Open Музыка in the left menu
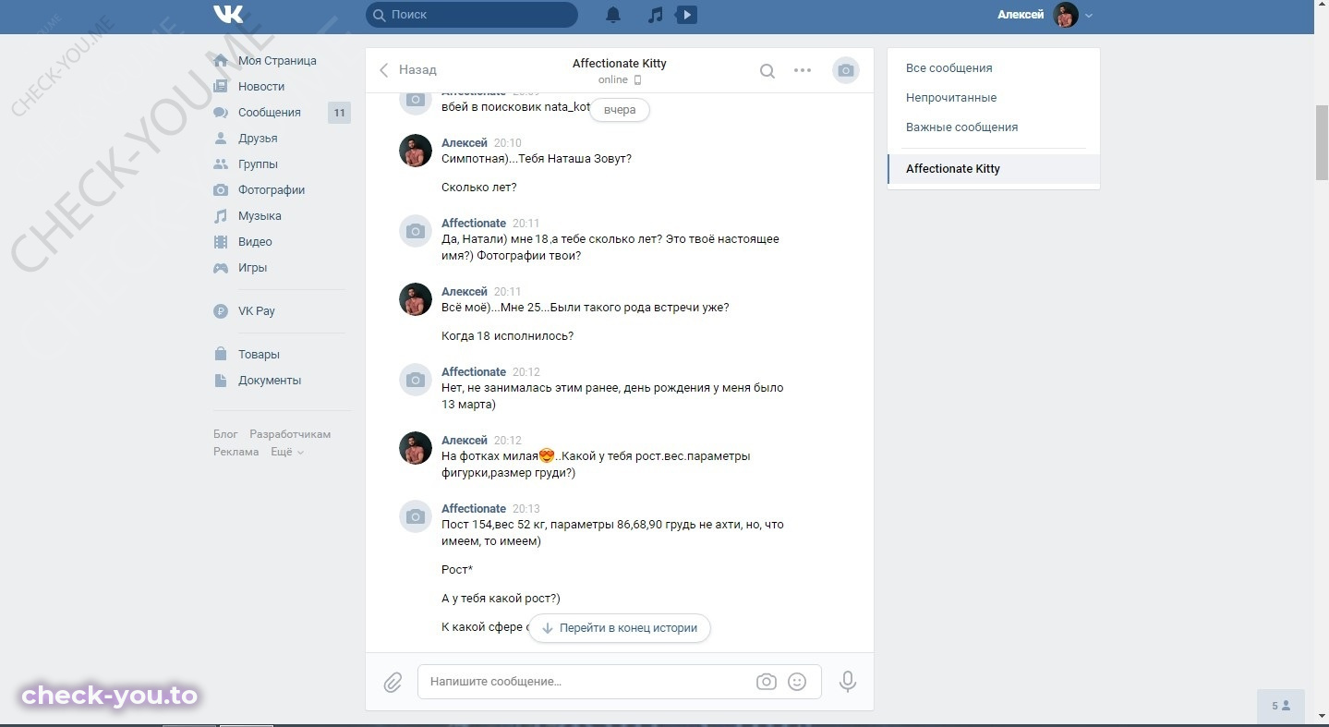Screen dimensions: 1329x727 [x=260, y=216]
